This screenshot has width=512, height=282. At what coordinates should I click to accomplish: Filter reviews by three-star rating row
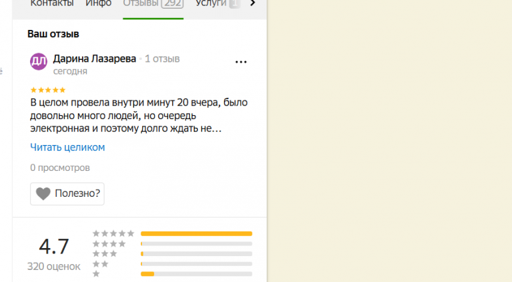(x=173, y=253)
